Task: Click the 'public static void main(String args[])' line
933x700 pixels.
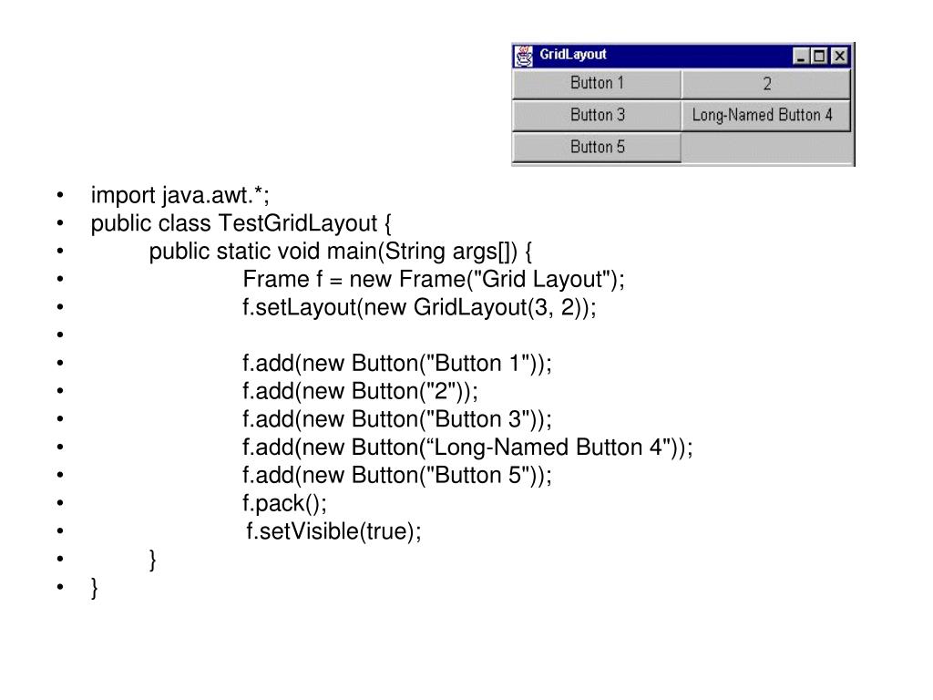Action: [x=341, y=252]
